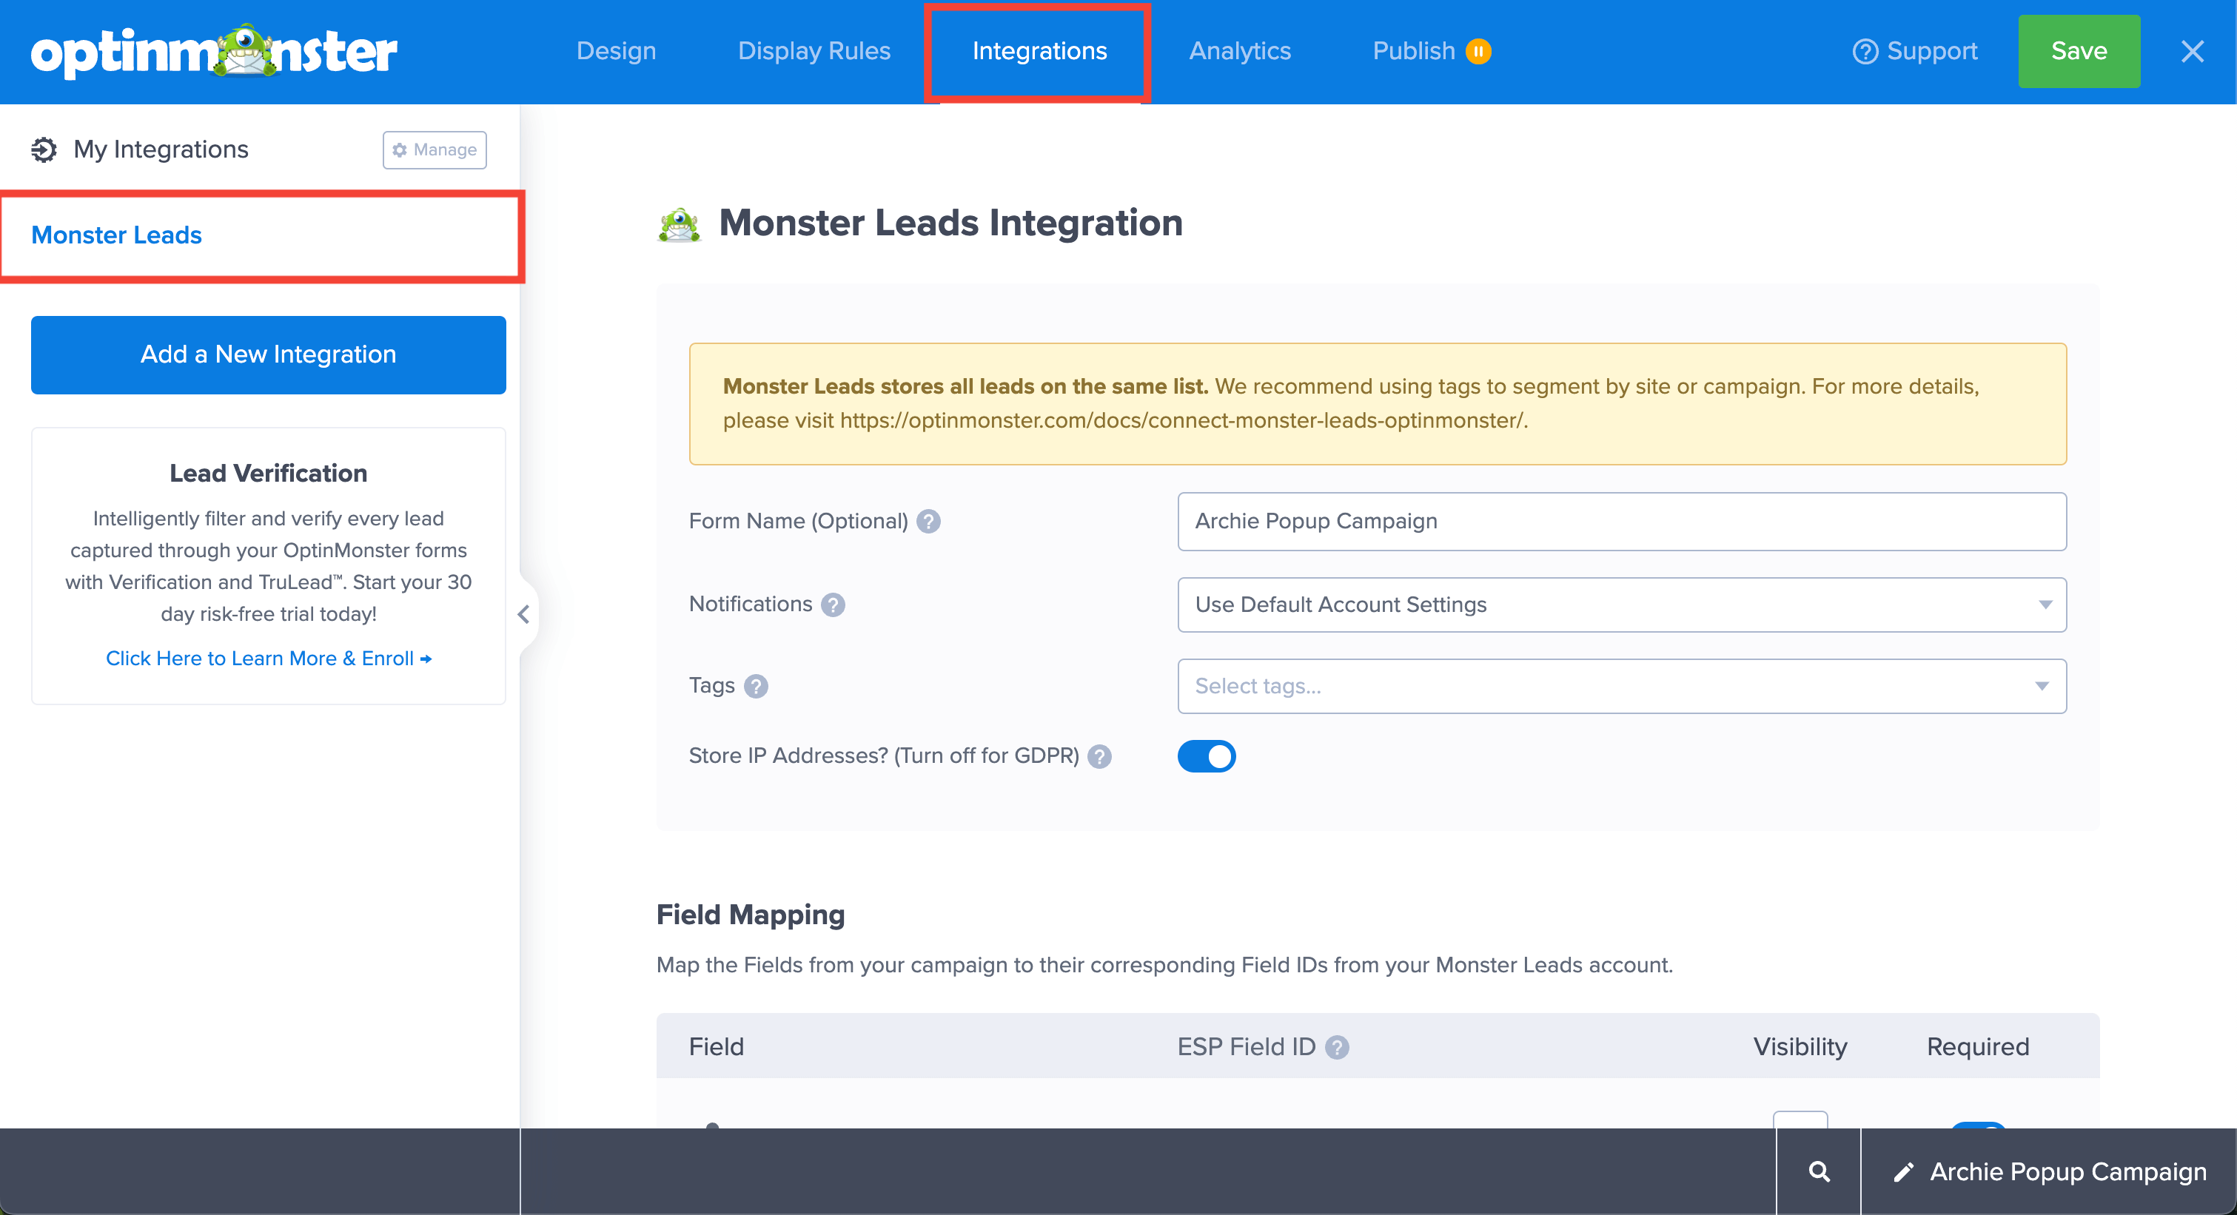Image resolution: width=2237 pixels, height=1215 pixels.
Task: Open the Form Name help tooltip
Action: tap(928, 522)
